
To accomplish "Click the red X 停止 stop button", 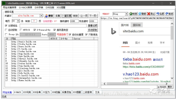I will 151,14.
